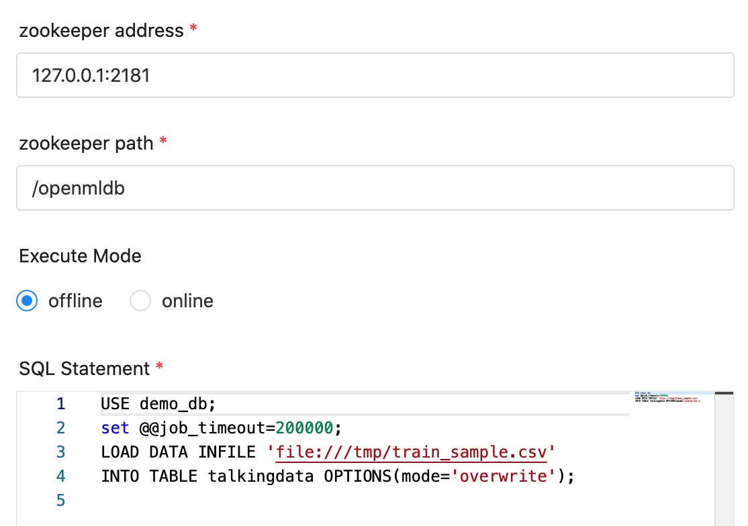Screen dimensions: 748x526
Task: Click line number 1 in the editor
Action: click(x=60, y=403)
